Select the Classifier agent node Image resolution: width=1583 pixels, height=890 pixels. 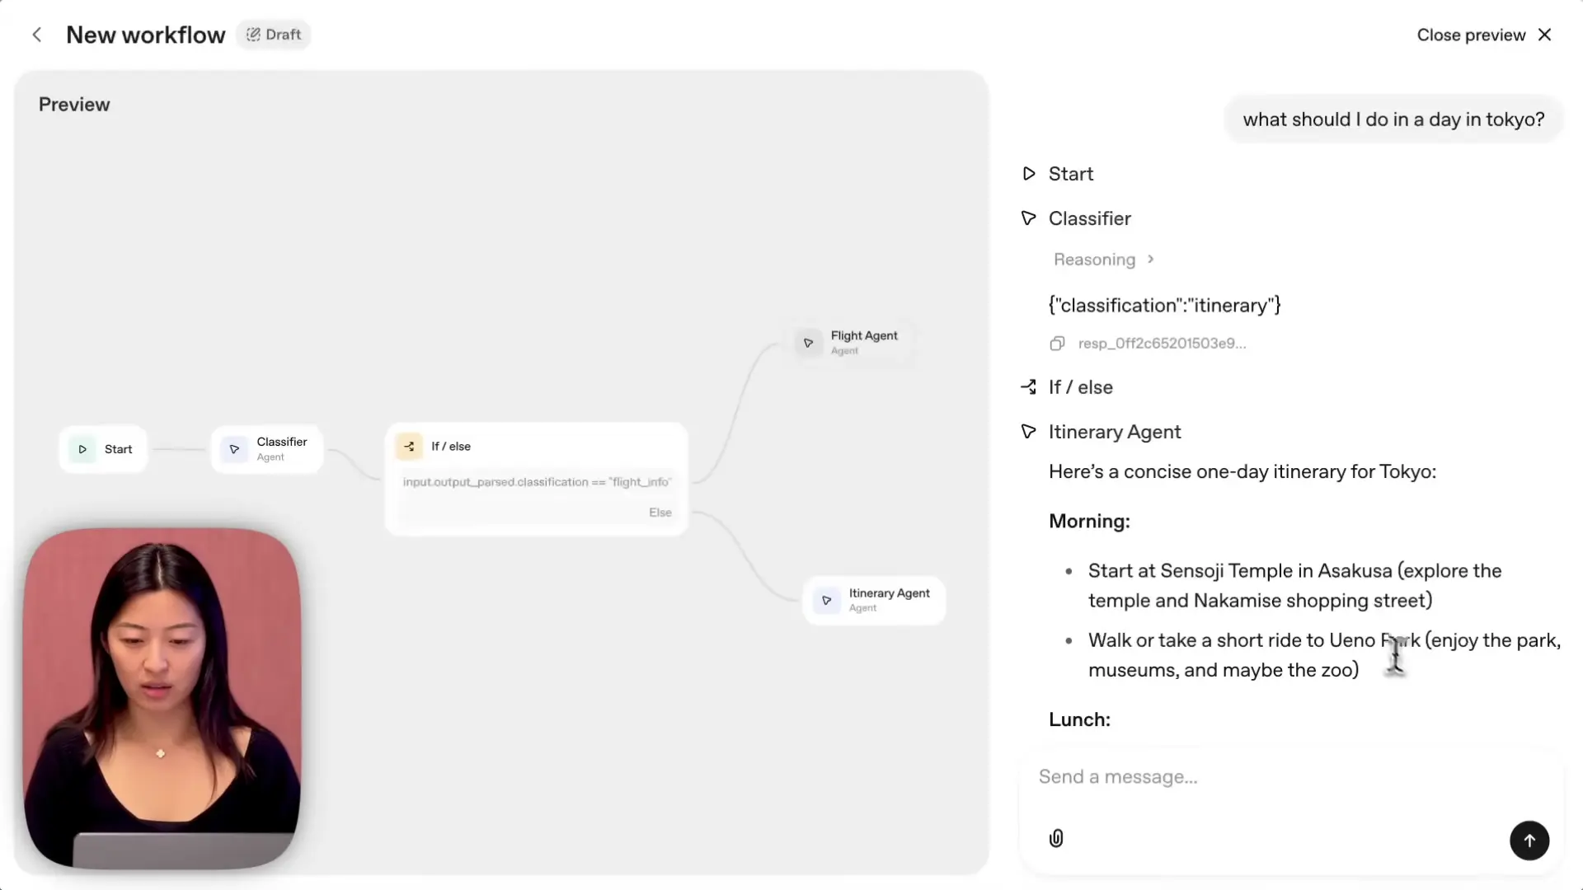[x=267, y=449]
